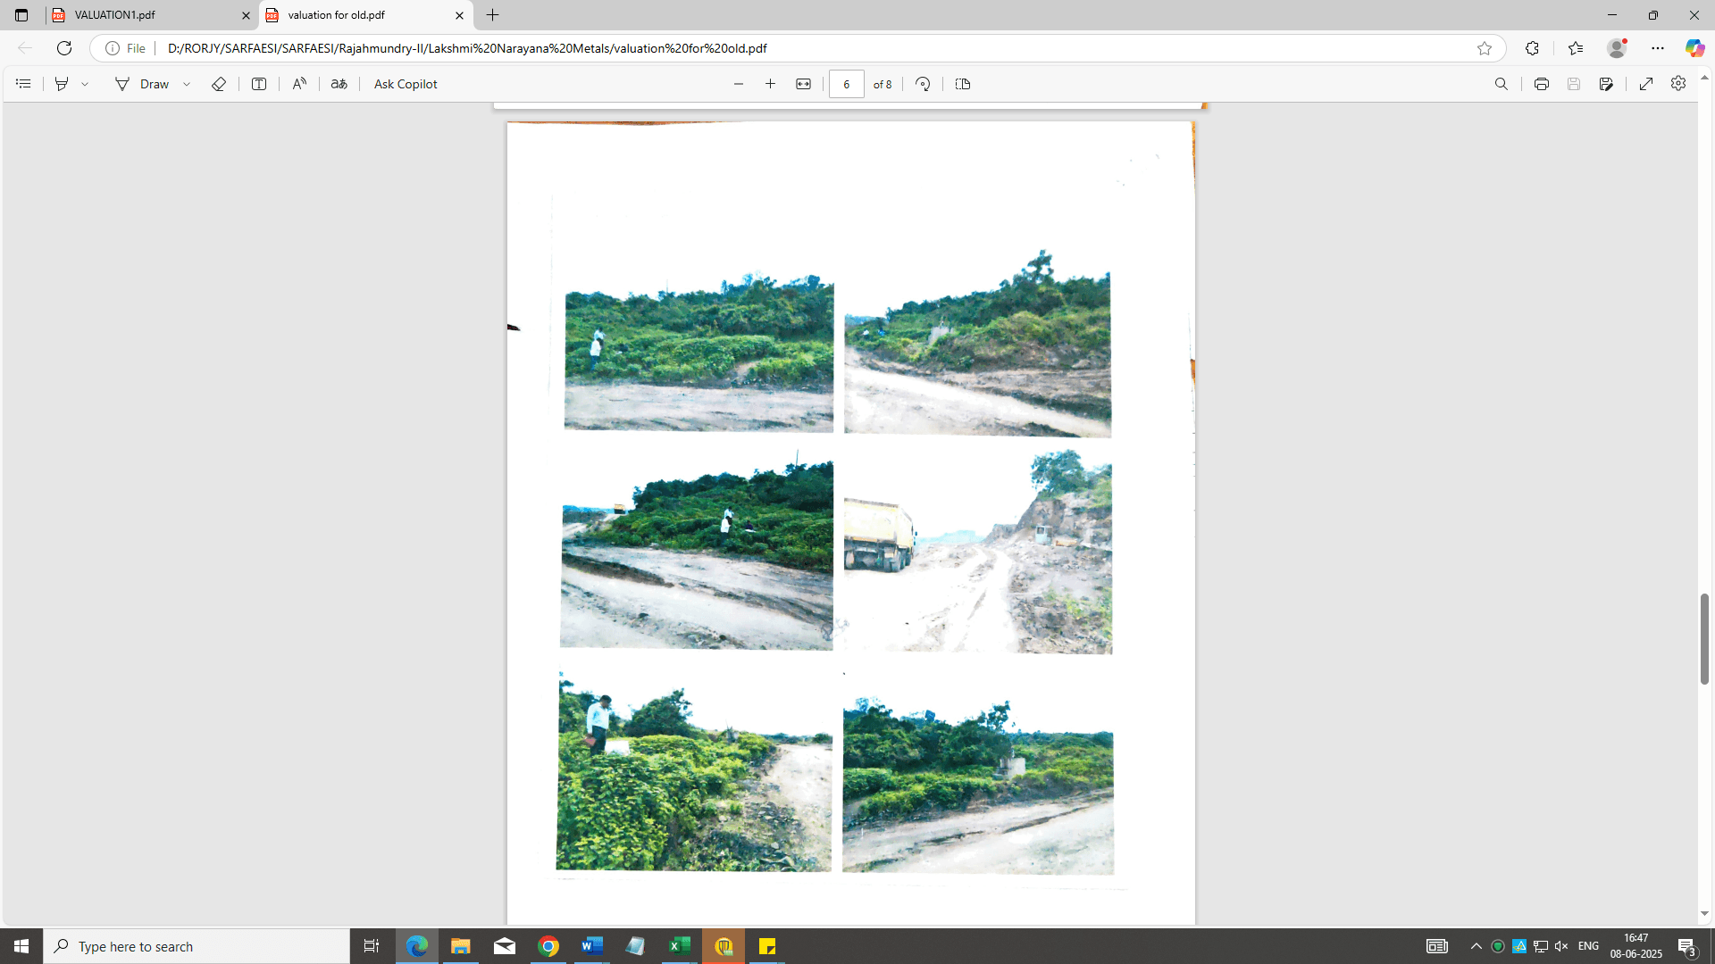
Task: Expand the Highlight color dropdown
Action: pos(85,84)
